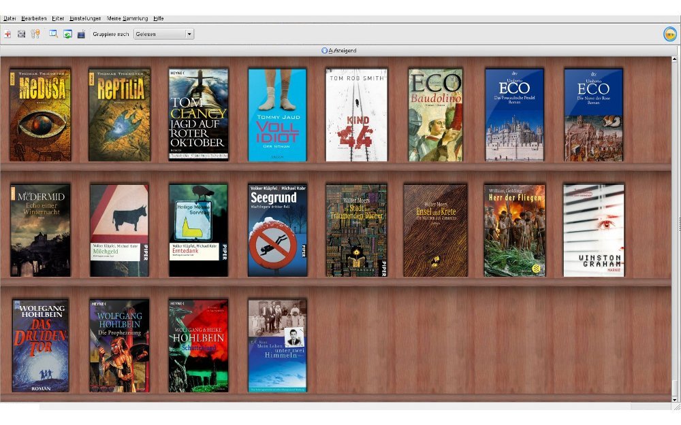Click the red plus add-book icon
Viewport: 681px width, 425px height.
[7, 34]
